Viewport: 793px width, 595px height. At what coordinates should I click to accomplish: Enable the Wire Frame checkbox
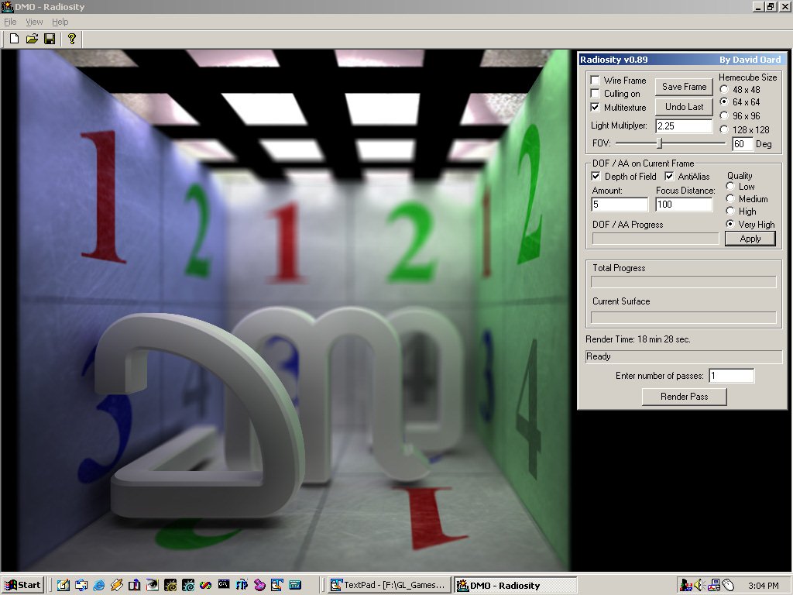(595, 81)
